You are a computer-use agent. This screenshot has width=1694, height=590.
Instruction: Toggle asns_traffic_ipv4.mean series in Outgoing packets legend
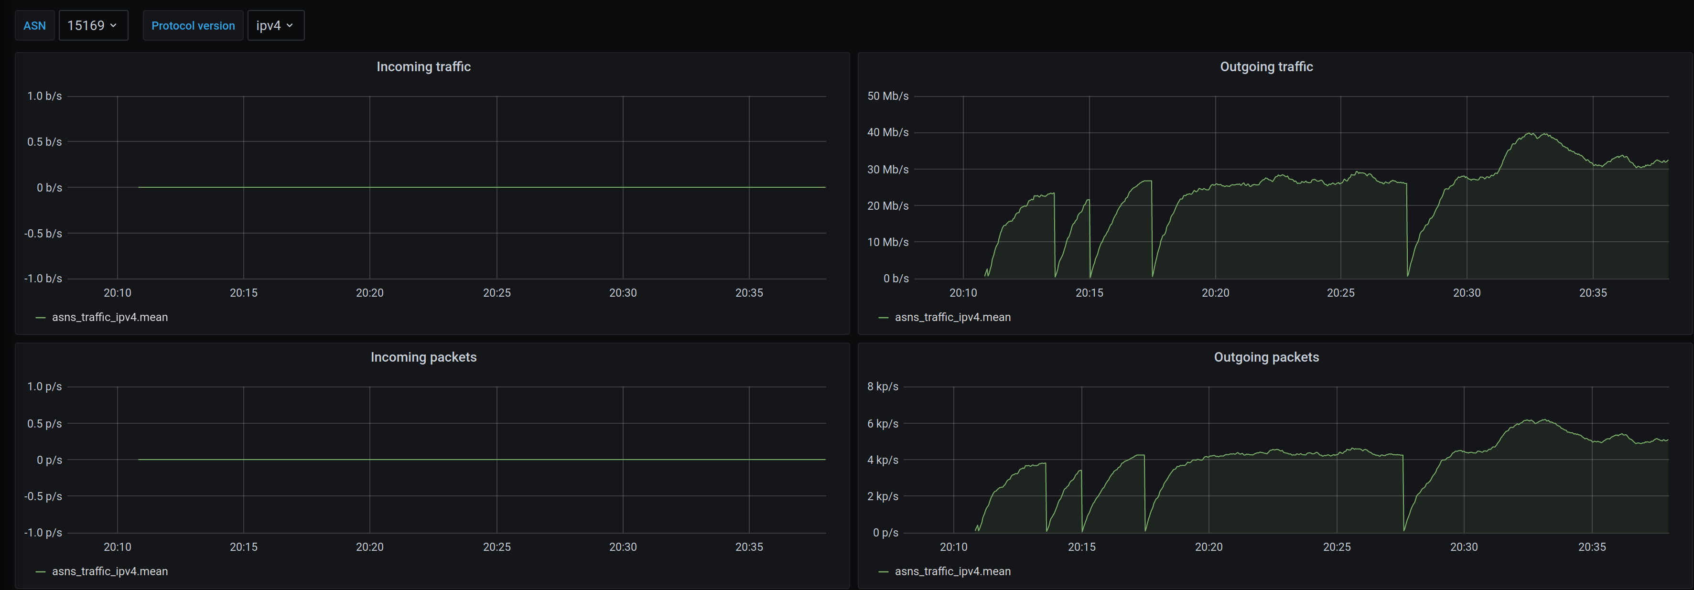click(x=952, y=571)
